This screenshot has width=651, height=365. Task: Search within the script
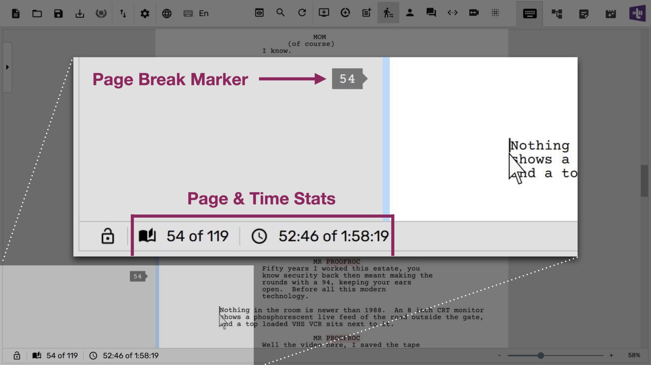point(280,13)
